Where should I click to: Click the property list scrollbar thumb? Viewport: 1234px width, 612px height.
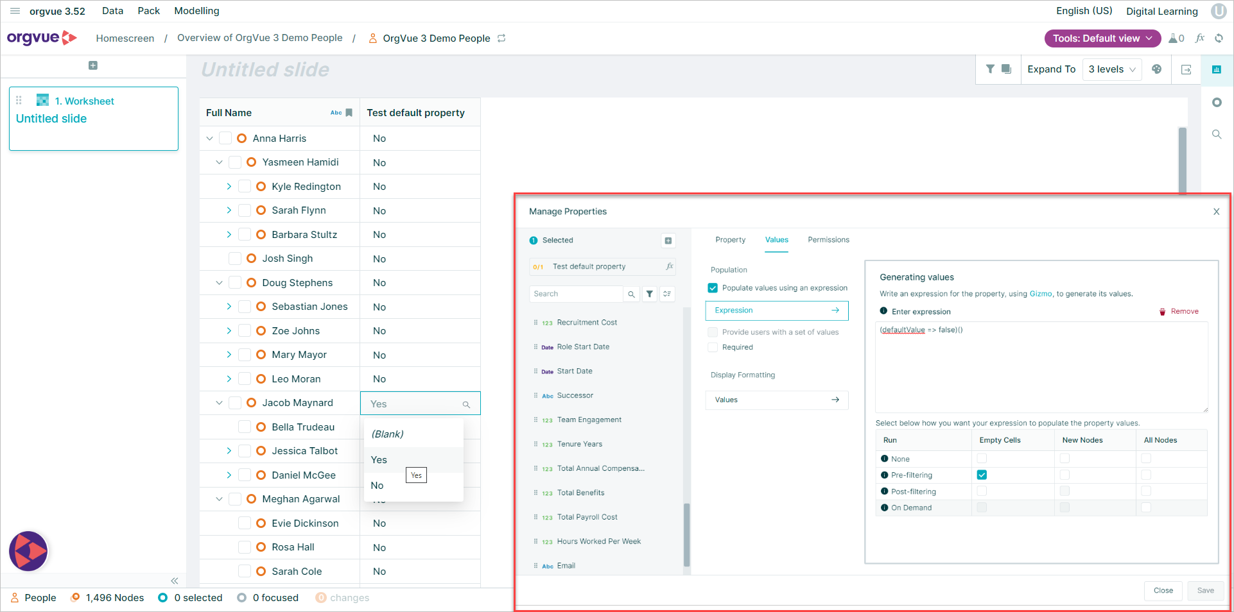[x=686, y=535]
